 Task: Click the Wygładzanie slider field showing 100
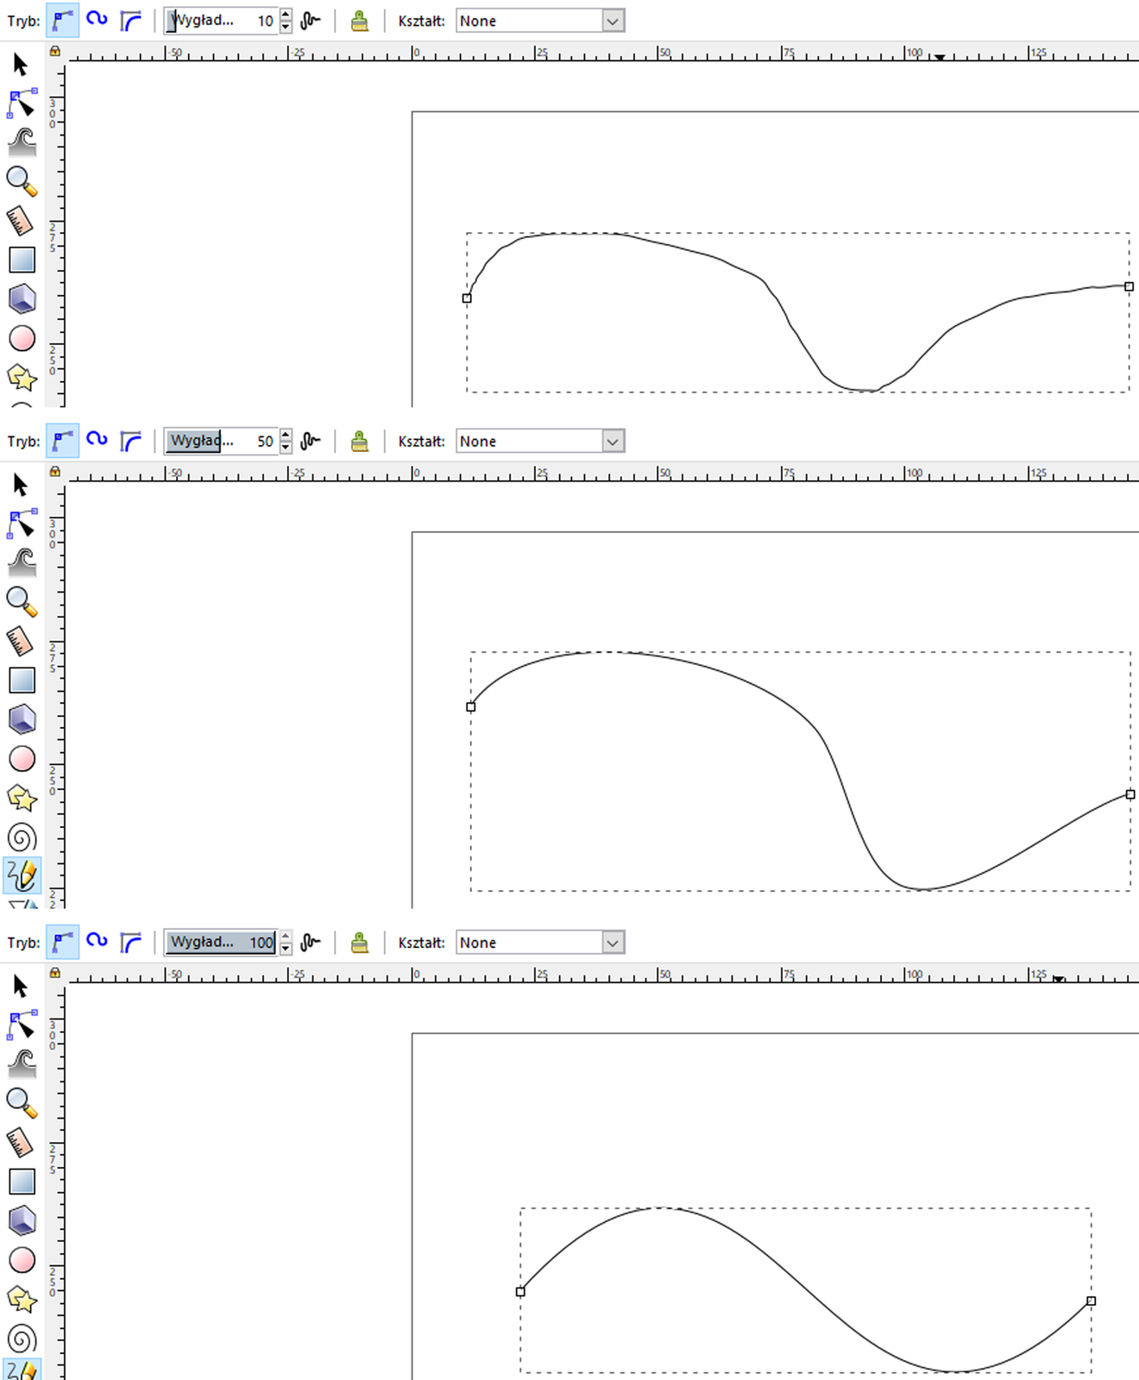[x=221, y=943]
